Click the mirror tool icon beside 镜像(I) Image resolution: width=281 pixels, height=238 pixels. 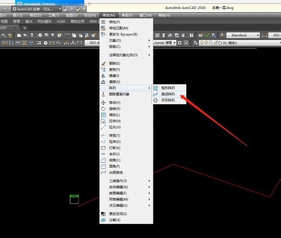(x=103, y=76)
